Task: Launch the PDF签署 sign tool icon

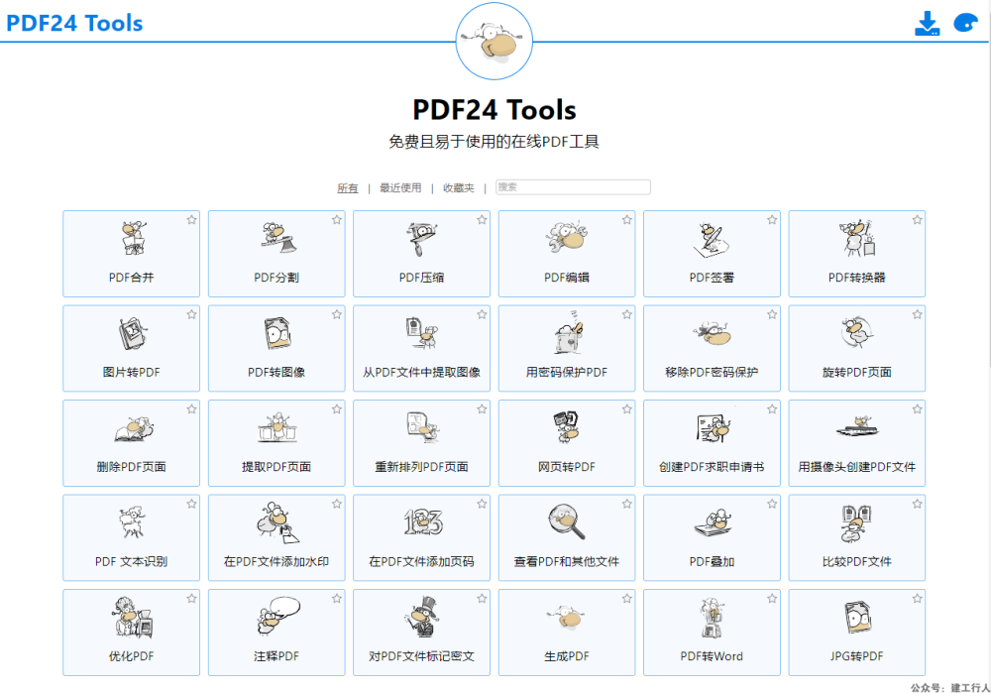Action: tap(711, 239)
